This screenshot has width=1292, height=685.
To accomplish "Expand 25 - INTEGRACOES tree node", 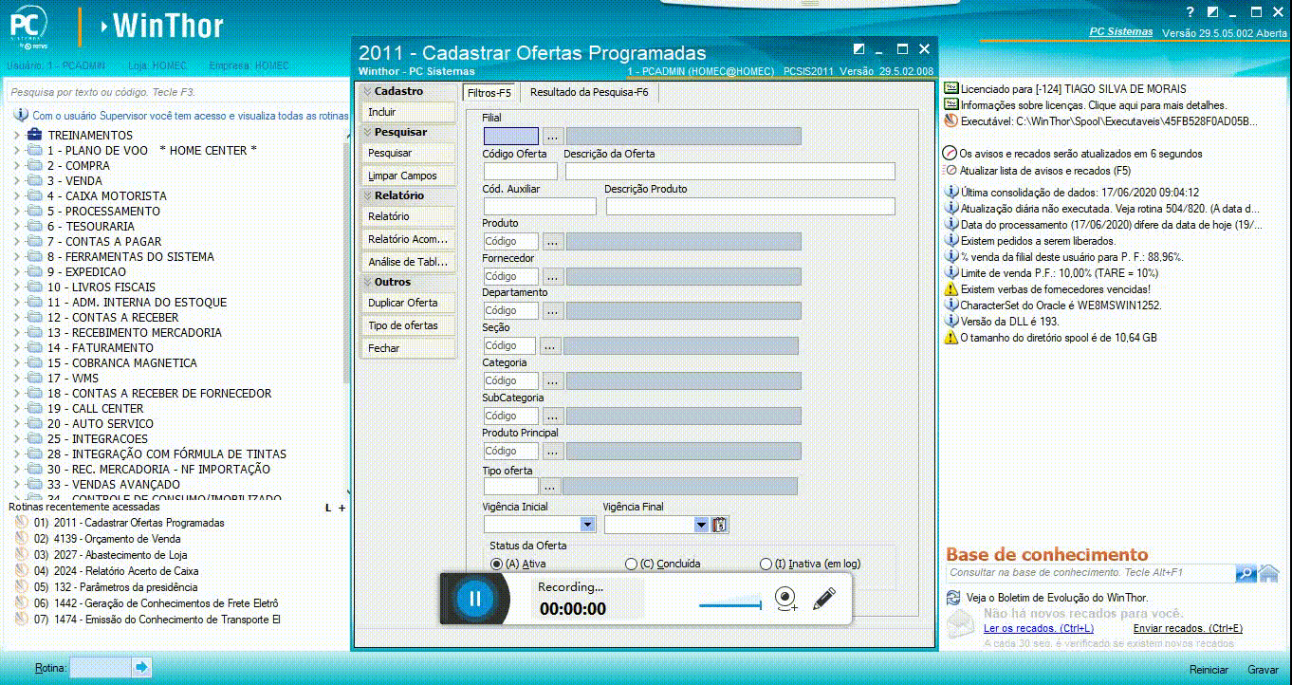I will point(17,438).
